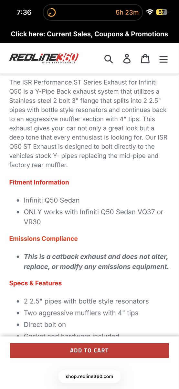179x389 pixels.
Task: Select the Specs & Features heading
Action: [36, 283]
